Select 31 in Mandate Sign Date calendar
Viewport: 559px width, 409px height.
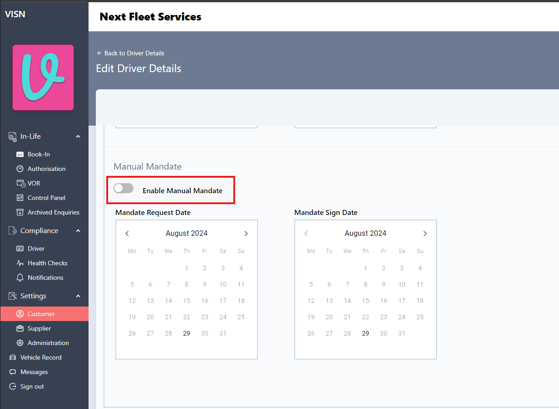tap(402, 333)
